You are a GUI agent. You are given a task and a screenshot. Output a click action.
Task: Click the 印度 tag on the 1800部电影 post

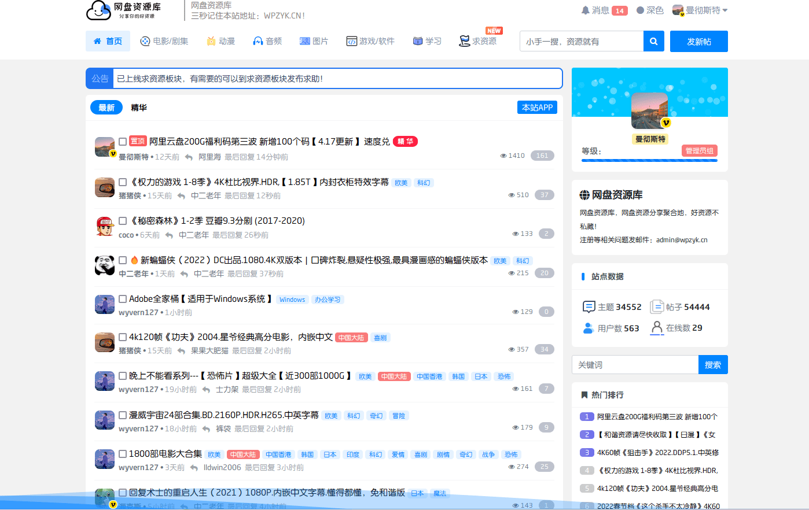coord(353,454)
